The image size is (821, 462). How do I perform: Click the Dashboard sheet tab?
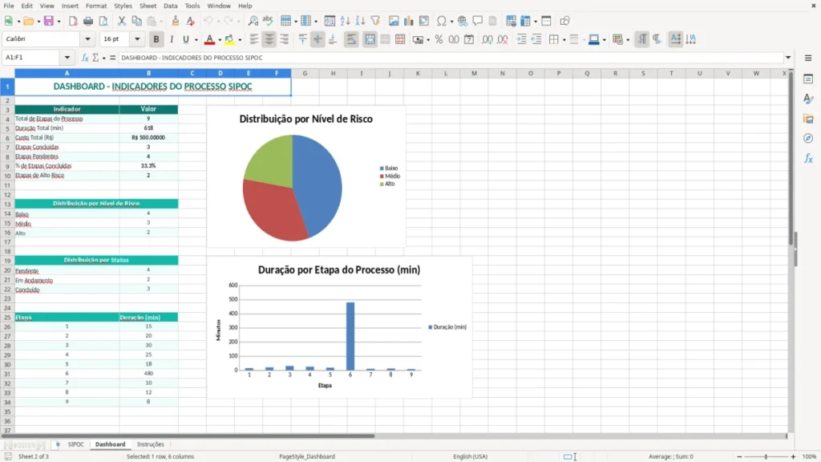110,444
